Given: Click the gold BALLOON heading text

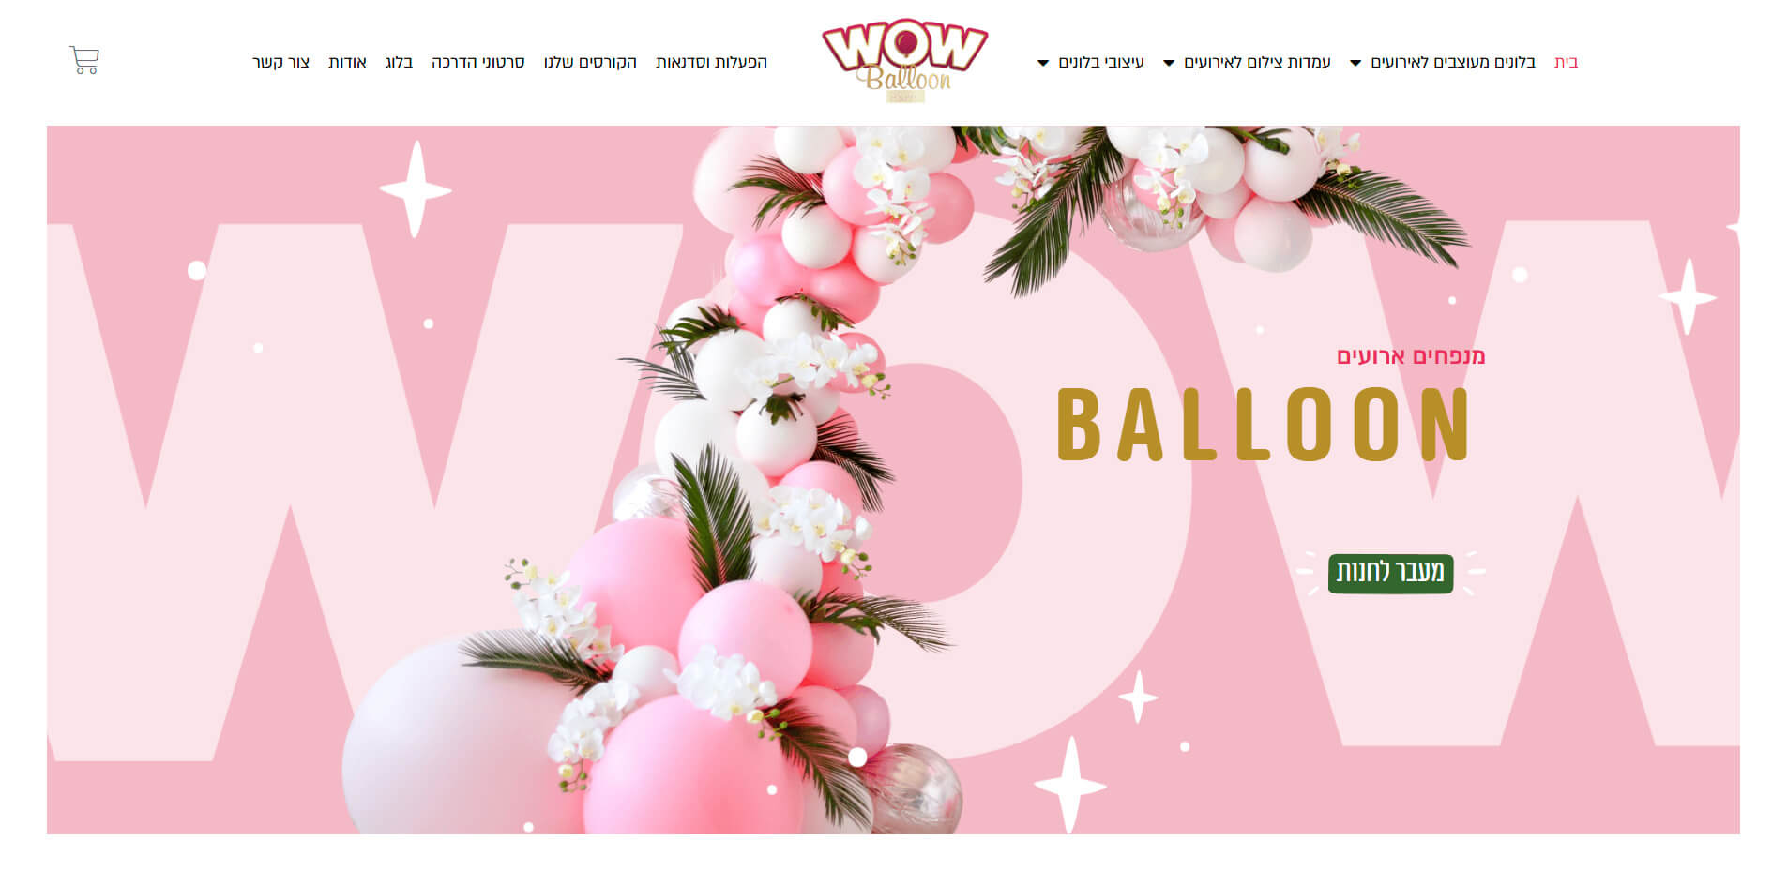Looking at the screenshot, I should point(1264,425).
